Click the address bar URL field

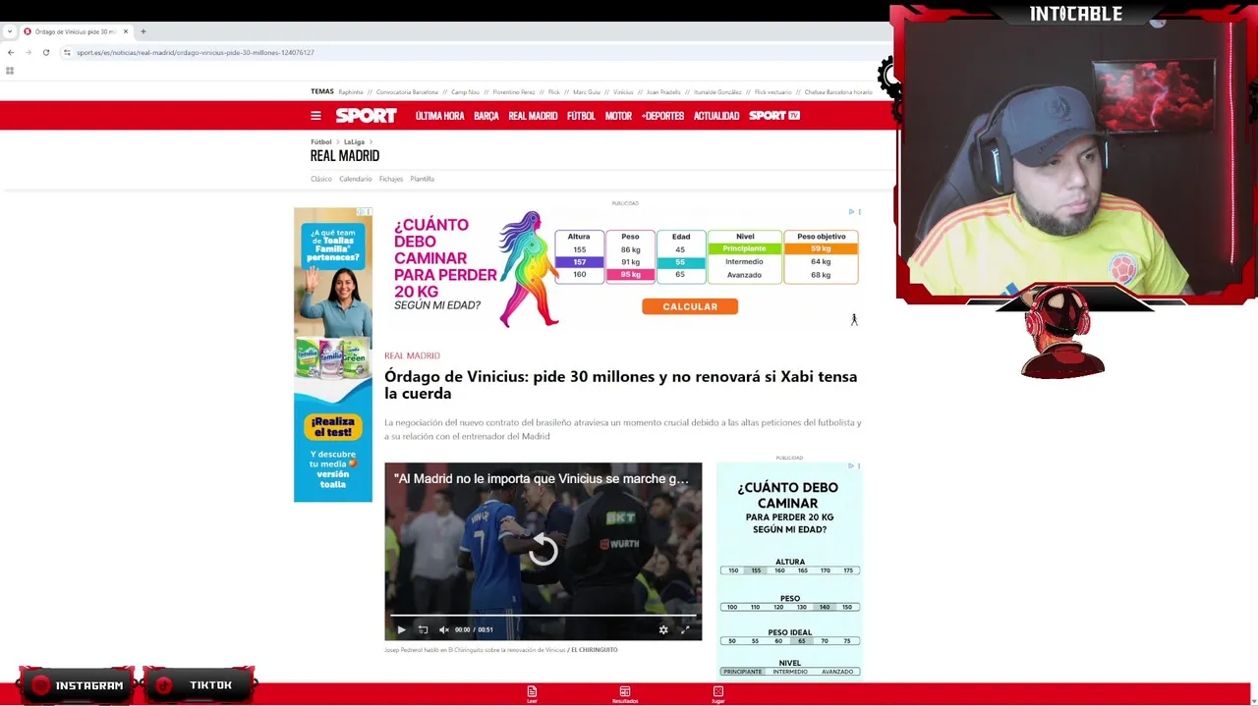pos(472,52)
